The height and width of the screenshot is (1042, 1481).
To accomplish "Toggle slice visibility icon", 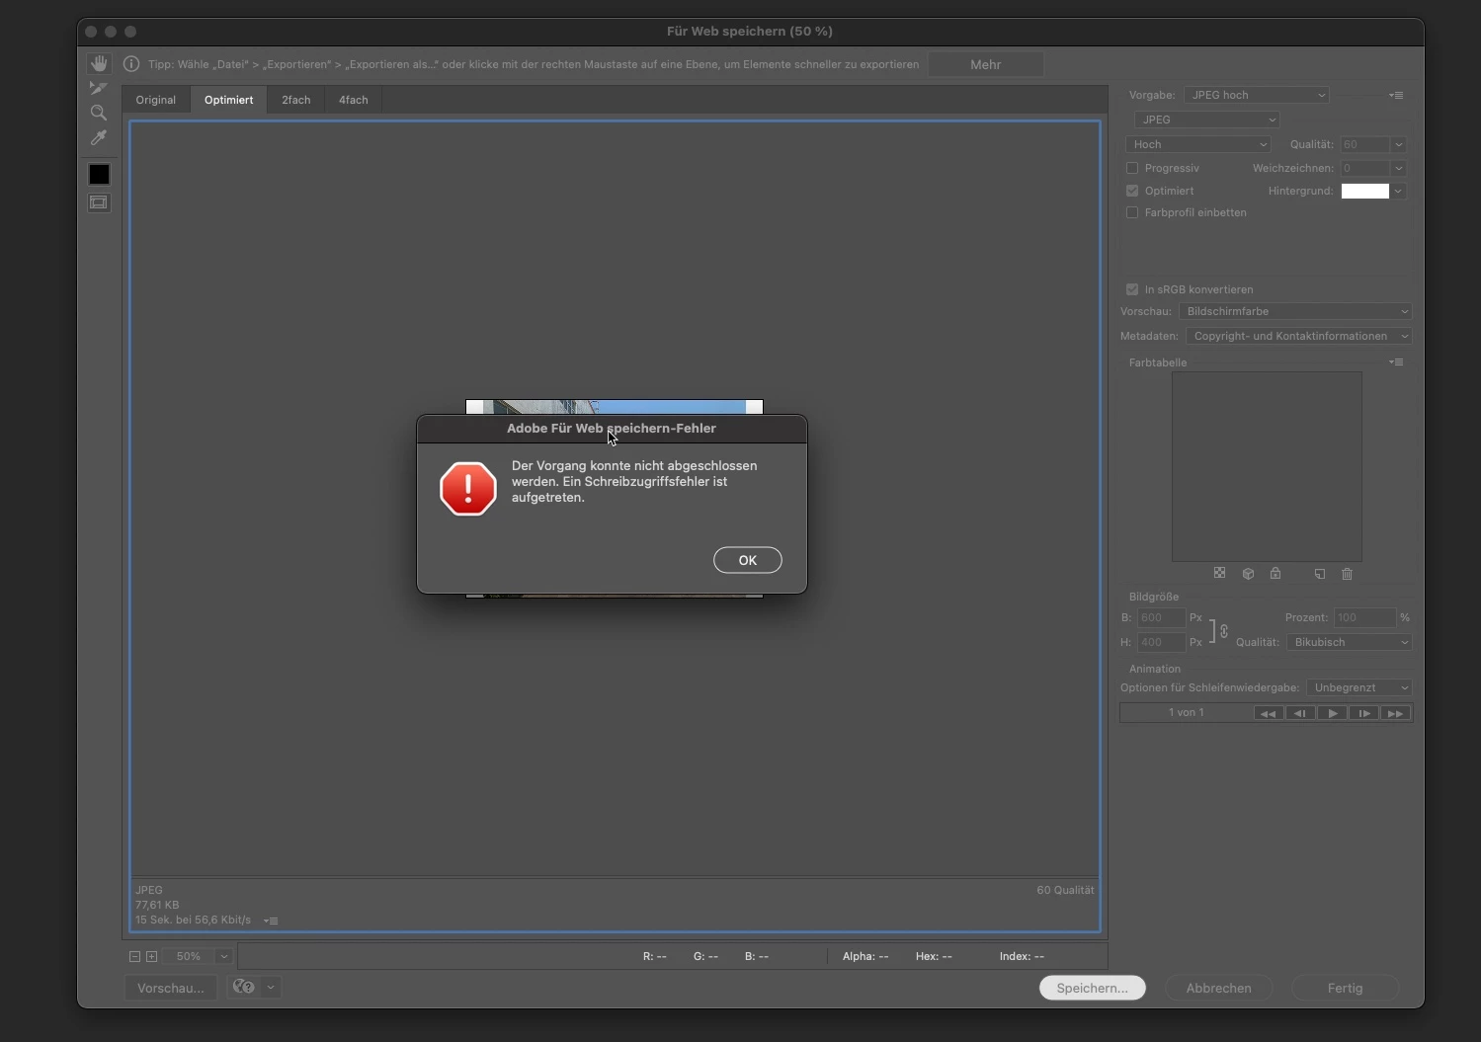I will 99,202.
